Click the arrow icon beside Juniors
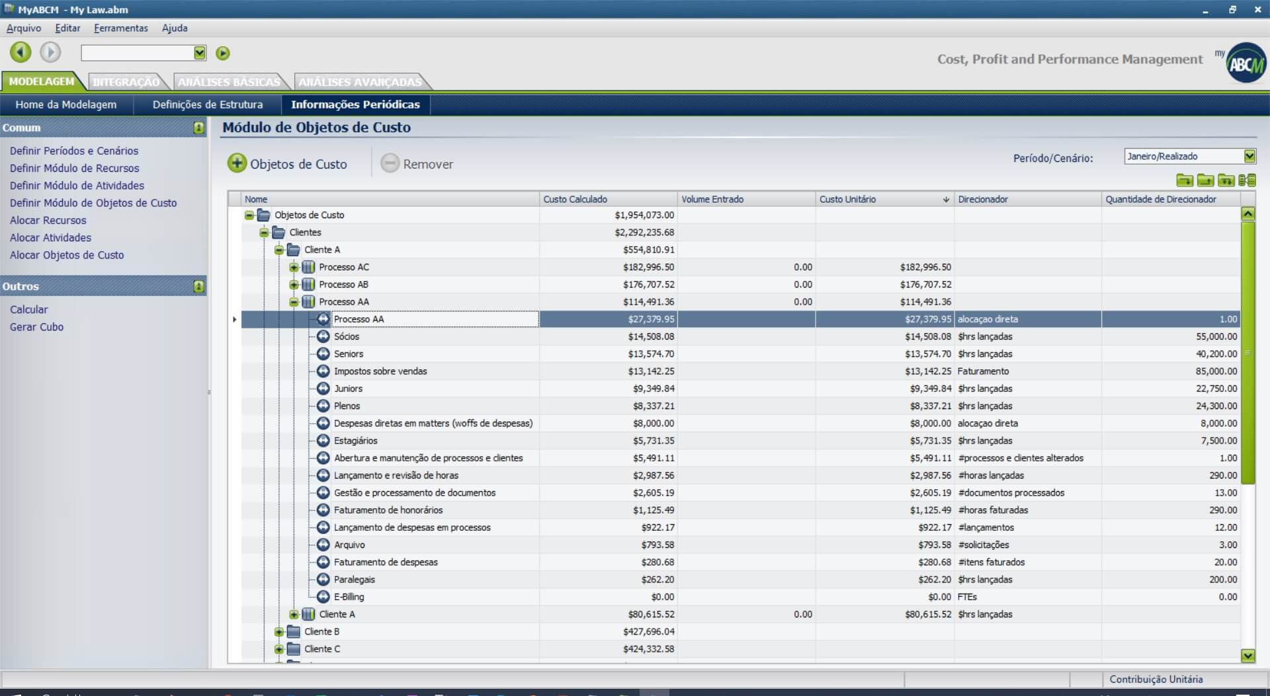Screen dimensions: 1270x696 pos(323,388)
